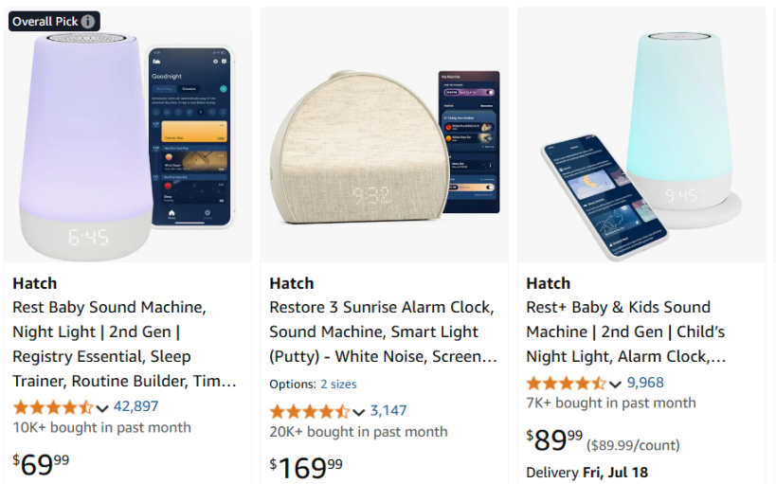Click the $69.99 price
This screenshot has width=776, height=484.
pos(41,464)
